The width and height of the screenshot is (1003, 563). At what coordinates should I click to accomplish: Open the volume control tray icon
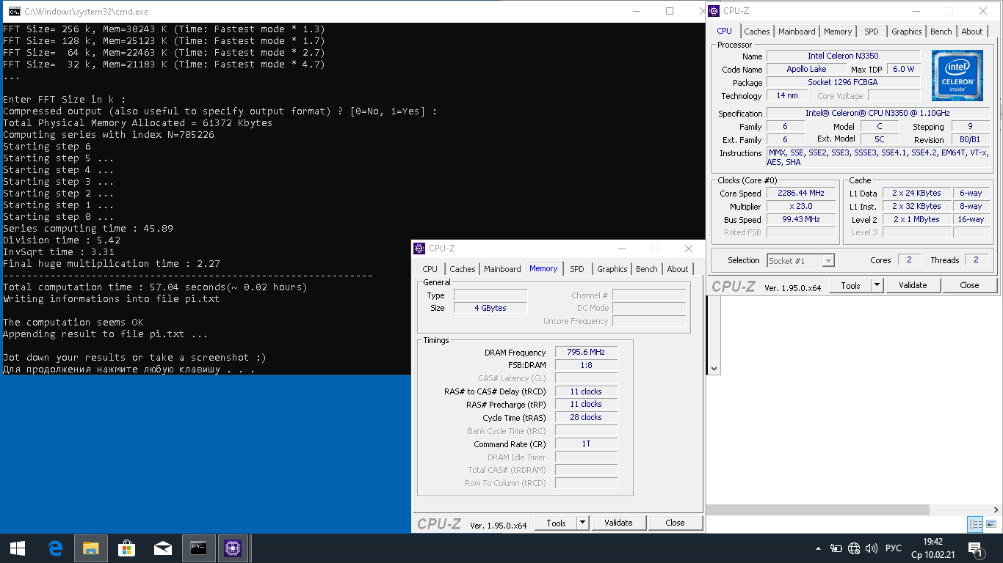[x=872, y=548]
